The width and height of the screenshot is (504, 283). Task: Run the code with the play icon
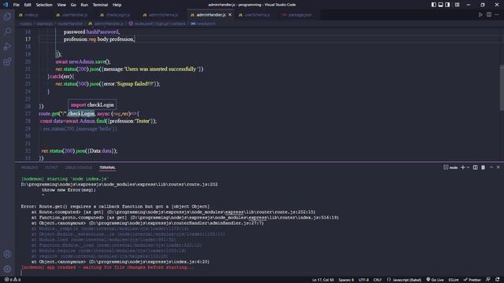[x=480, y=15]
